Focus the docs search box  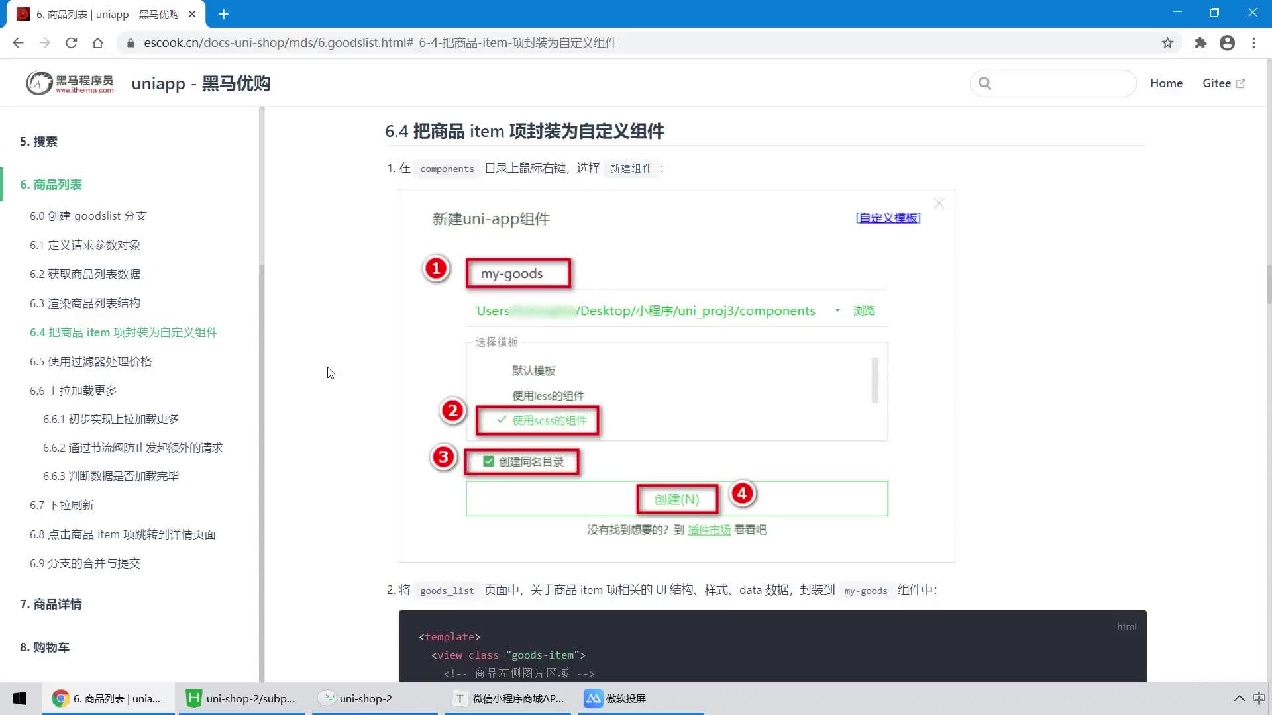(1053, 83)
